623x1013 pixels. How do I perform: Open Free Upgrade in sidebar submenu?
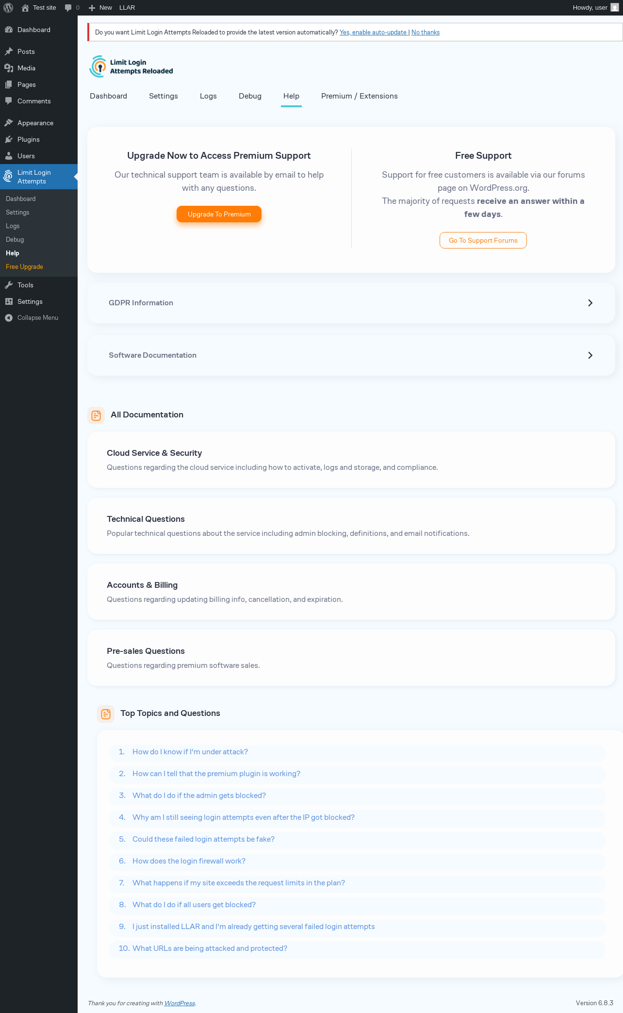click(x=24, y=266)
